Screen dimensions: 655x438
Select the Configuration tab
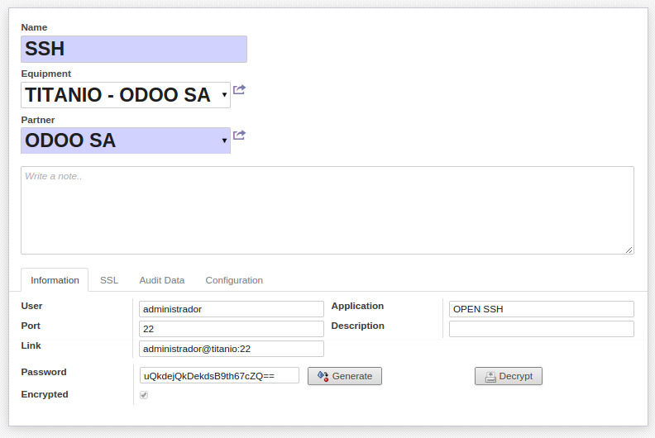[x=234, y=280]
